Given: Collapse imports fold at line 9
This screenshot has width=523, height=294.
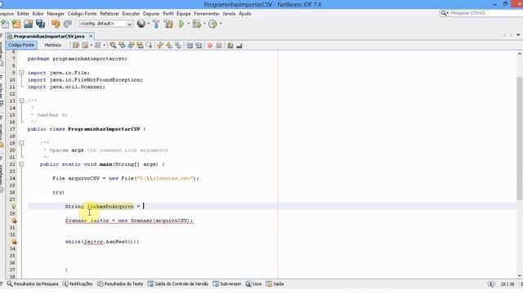Looking at the screenshot, I should (21, 73).
